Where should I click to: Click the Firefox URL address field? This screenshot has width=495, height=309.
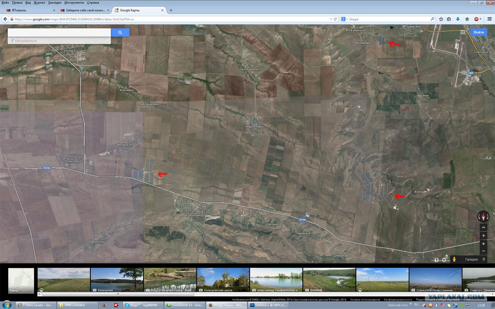click(169, 19)
